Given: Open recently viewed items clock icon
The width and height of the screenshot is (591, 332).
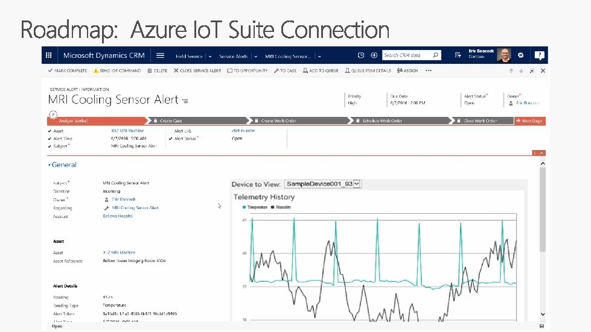Looking at the screenshot, I should (361, 55).
